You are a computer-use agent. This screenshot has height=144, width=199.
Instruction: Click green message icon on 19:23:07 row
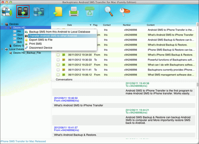64,65
